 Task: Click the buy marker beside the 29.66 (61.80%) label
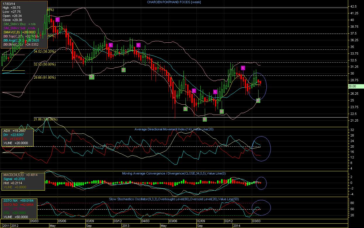tap(91, 77)
